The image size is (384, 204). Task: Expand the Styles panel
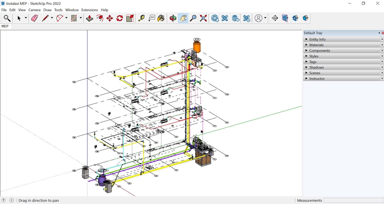342,56
